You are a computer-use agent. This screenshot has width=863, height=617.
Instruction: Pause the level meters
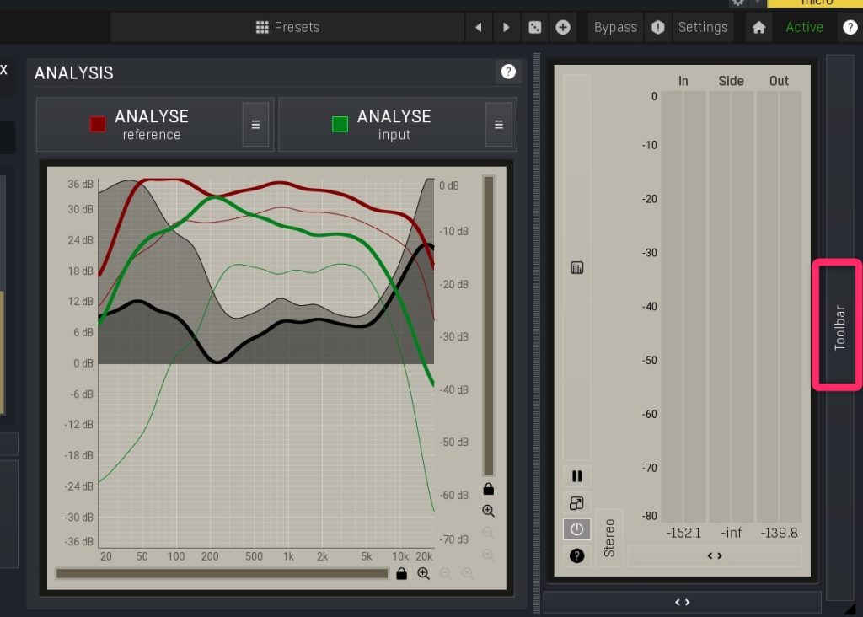[x=577, y=476]
